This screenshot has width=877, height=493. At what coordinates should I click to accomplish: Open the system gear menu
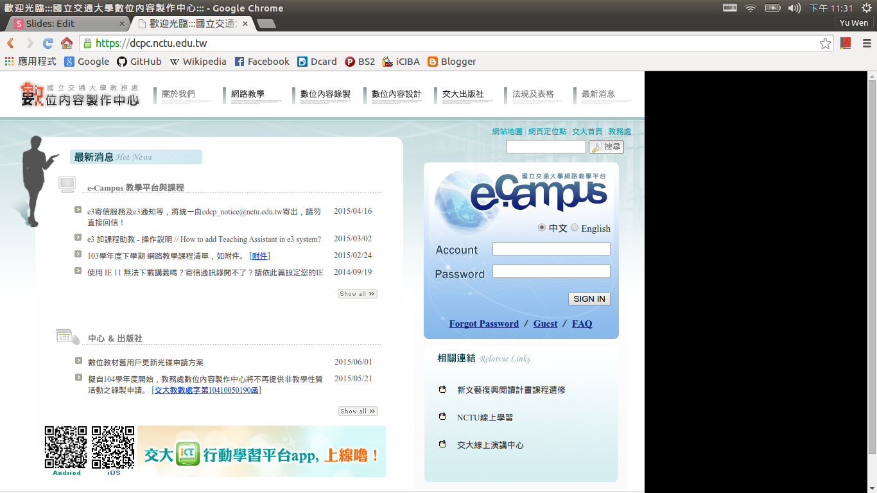[x=866, y=8]
